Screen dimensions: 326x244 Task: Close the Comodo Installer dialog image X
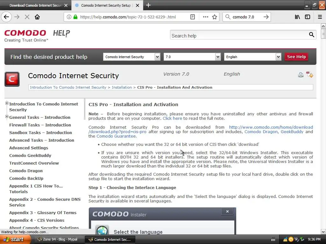coord(227,211)
